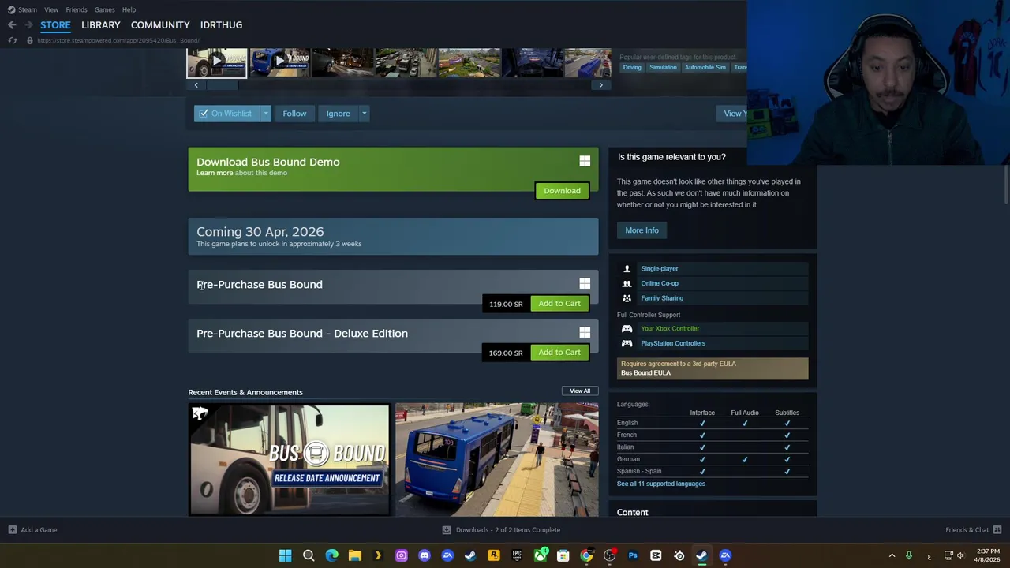This screenshot has width=1010, height=568.
Task: Open the Xbox app from the taskbar
Action: (x=541, y=555)
